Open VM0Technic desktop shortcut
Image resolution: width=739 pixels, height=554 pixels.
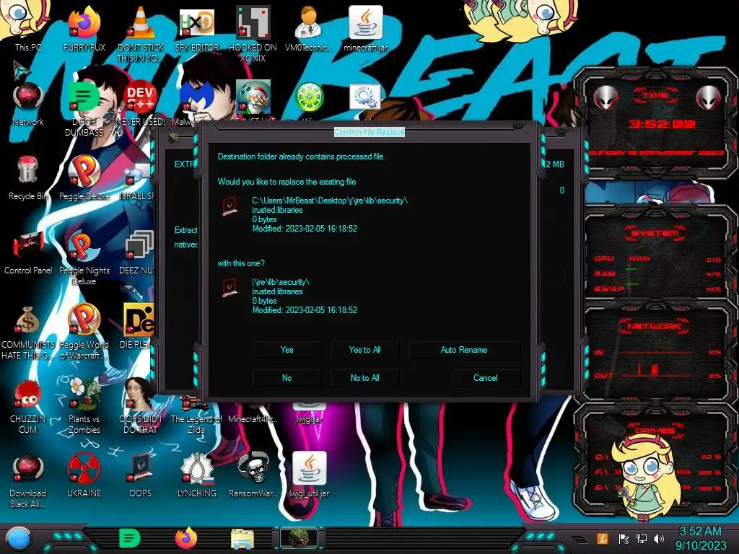pos(309,29)
